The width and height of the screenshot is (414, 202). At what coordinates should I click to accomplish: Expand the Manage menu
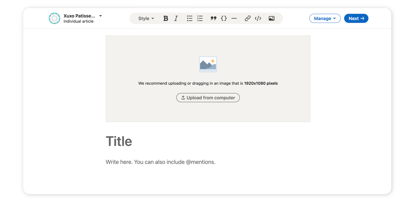point(325,18)
